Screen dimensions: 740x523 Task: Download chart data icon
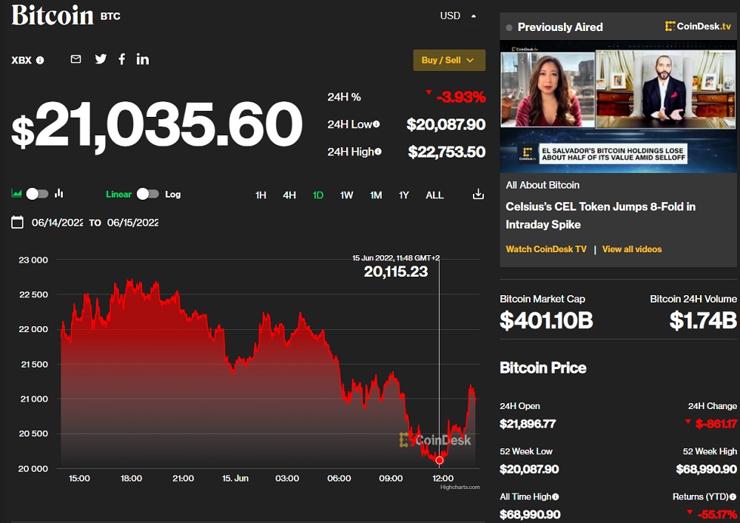(478, 195)
